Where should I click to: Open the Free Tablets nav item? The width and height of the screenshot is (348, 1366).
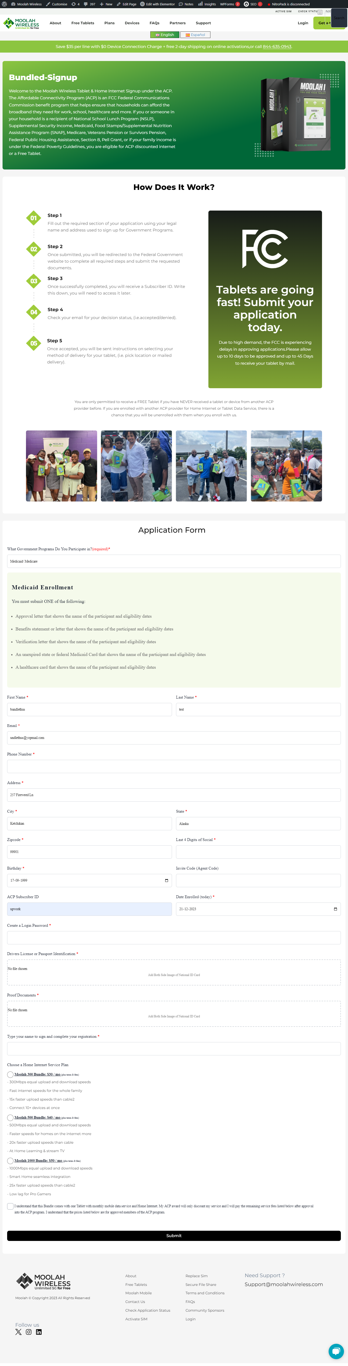click(83, 23)
